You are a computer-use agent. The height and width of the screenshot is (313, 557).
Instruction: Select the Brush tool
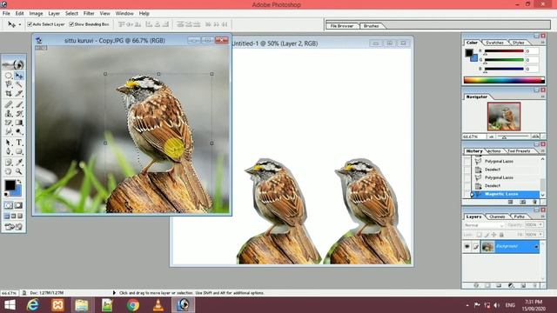point(19,104)
